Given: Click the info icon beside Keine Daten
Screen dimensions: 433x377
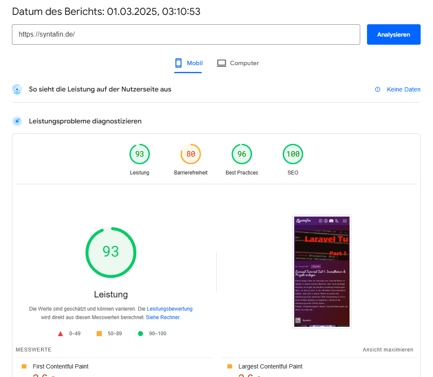Looking at the screenshot, I should [378, 89].
